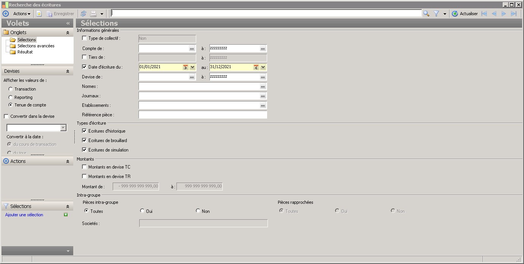
Task: Open lookup button for Compte de start field
Action: tap(192, 48)
